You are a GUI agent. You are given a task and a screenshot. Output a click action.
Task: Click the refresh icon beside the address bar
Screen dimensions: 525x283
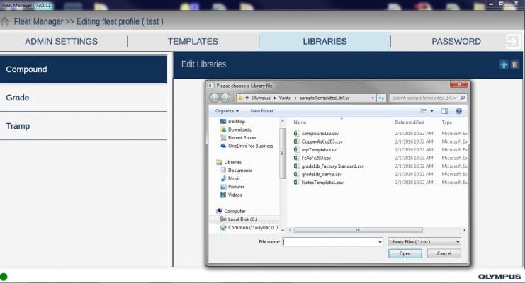[x=381, y=98]
